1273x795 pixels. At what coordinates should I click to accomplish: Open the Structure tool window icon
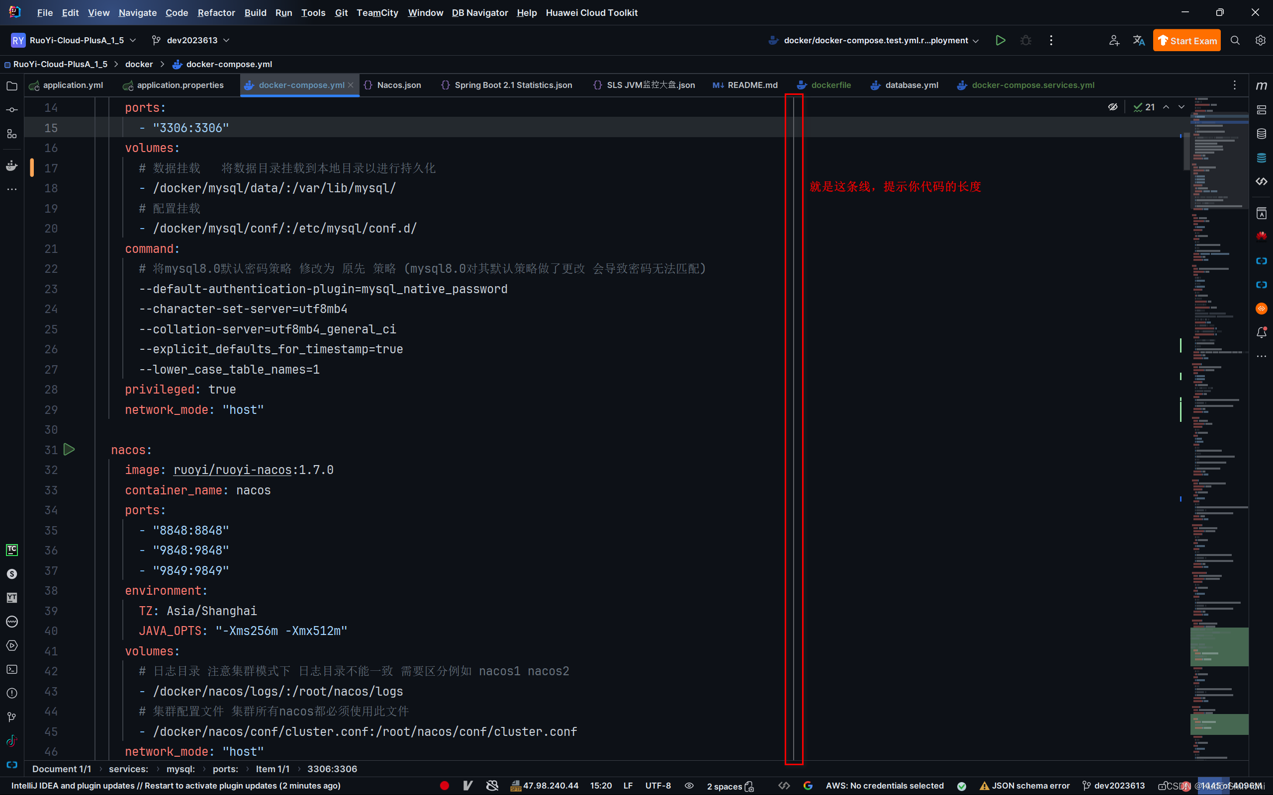(x=11, y=134)
